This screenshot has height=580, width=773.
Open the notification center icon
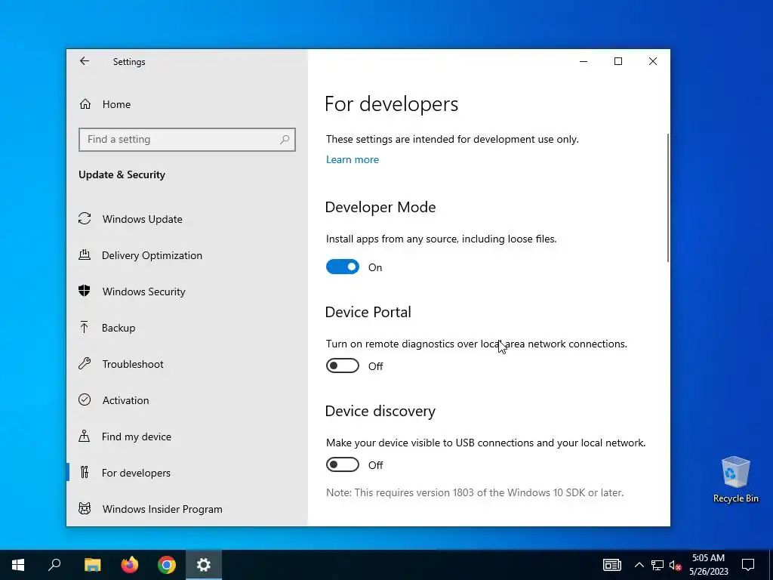pos(748,565)
